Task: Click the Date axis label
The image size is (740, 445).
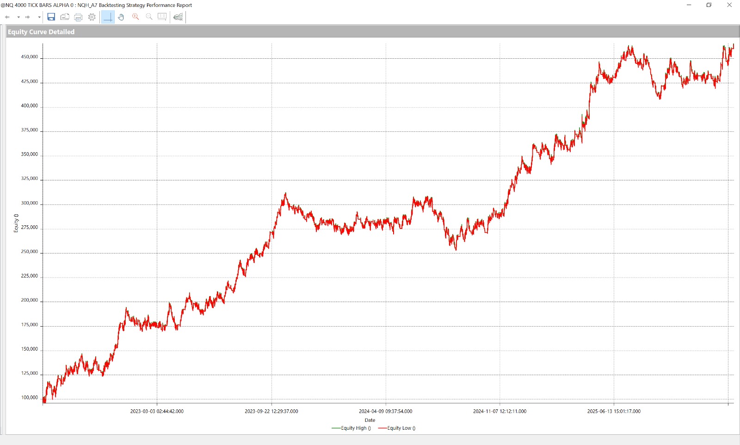Action: click(370, 420)
